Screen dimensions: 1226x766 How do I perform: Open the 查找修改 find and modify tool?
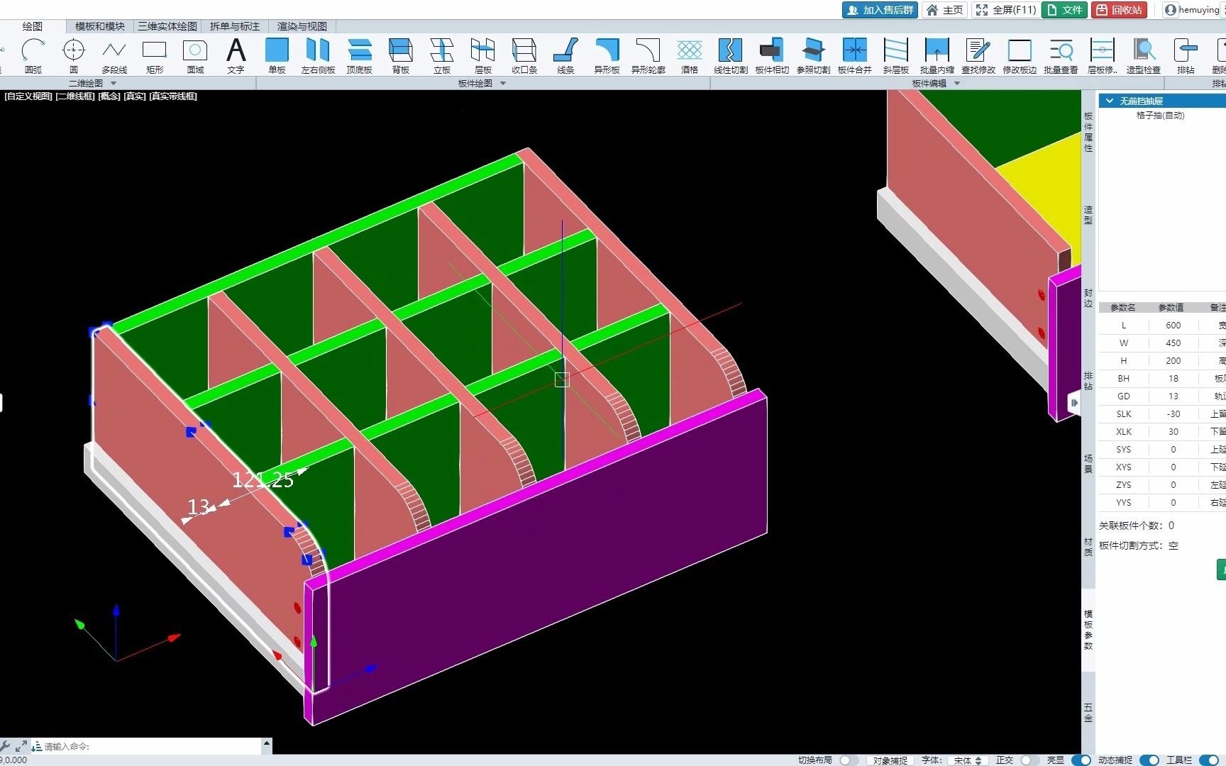(978, 56)
